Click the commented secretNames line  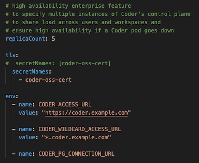(58, 63)
